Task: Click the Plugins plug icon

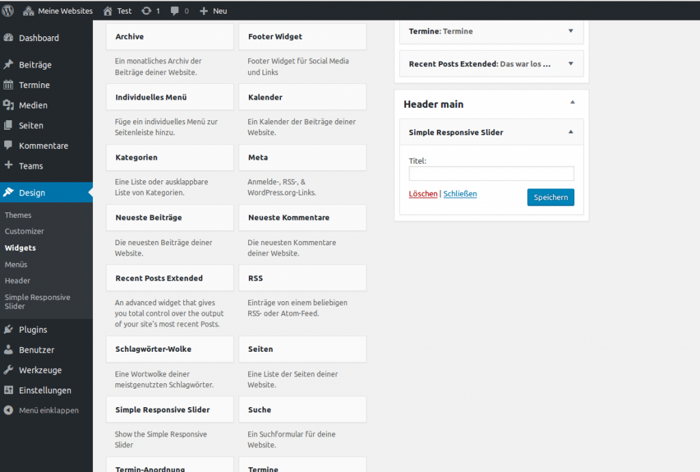Action: tap(8, 329)
